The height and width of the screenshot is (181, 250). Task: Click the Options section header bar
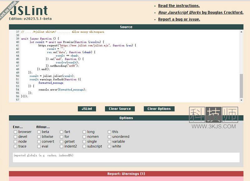point(126,118)
